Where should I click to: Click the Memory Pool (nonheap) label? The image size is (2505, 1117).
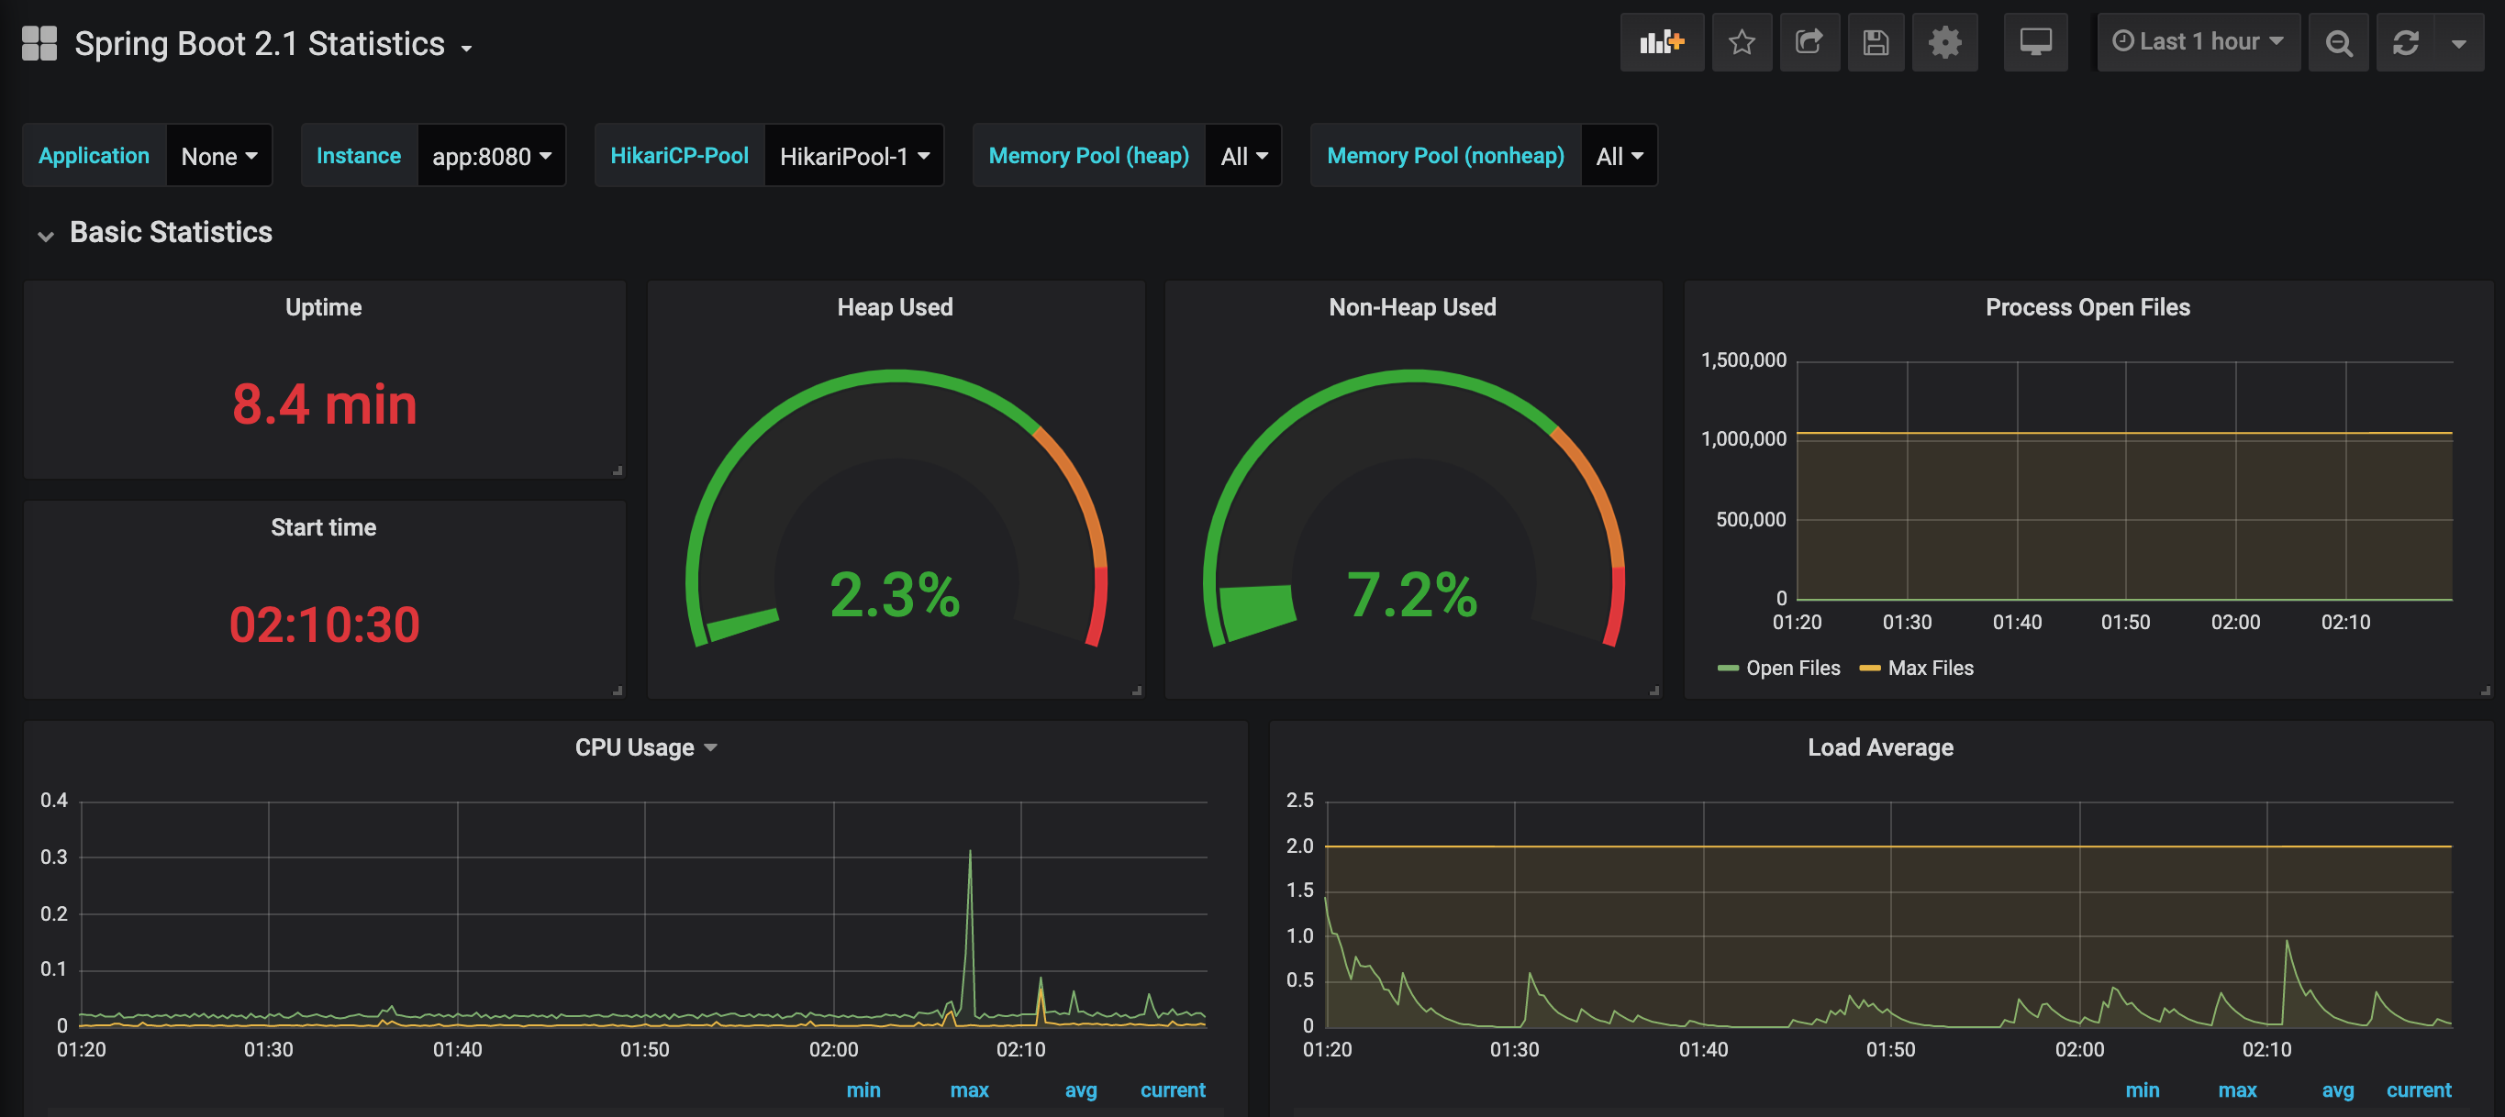1445,156
